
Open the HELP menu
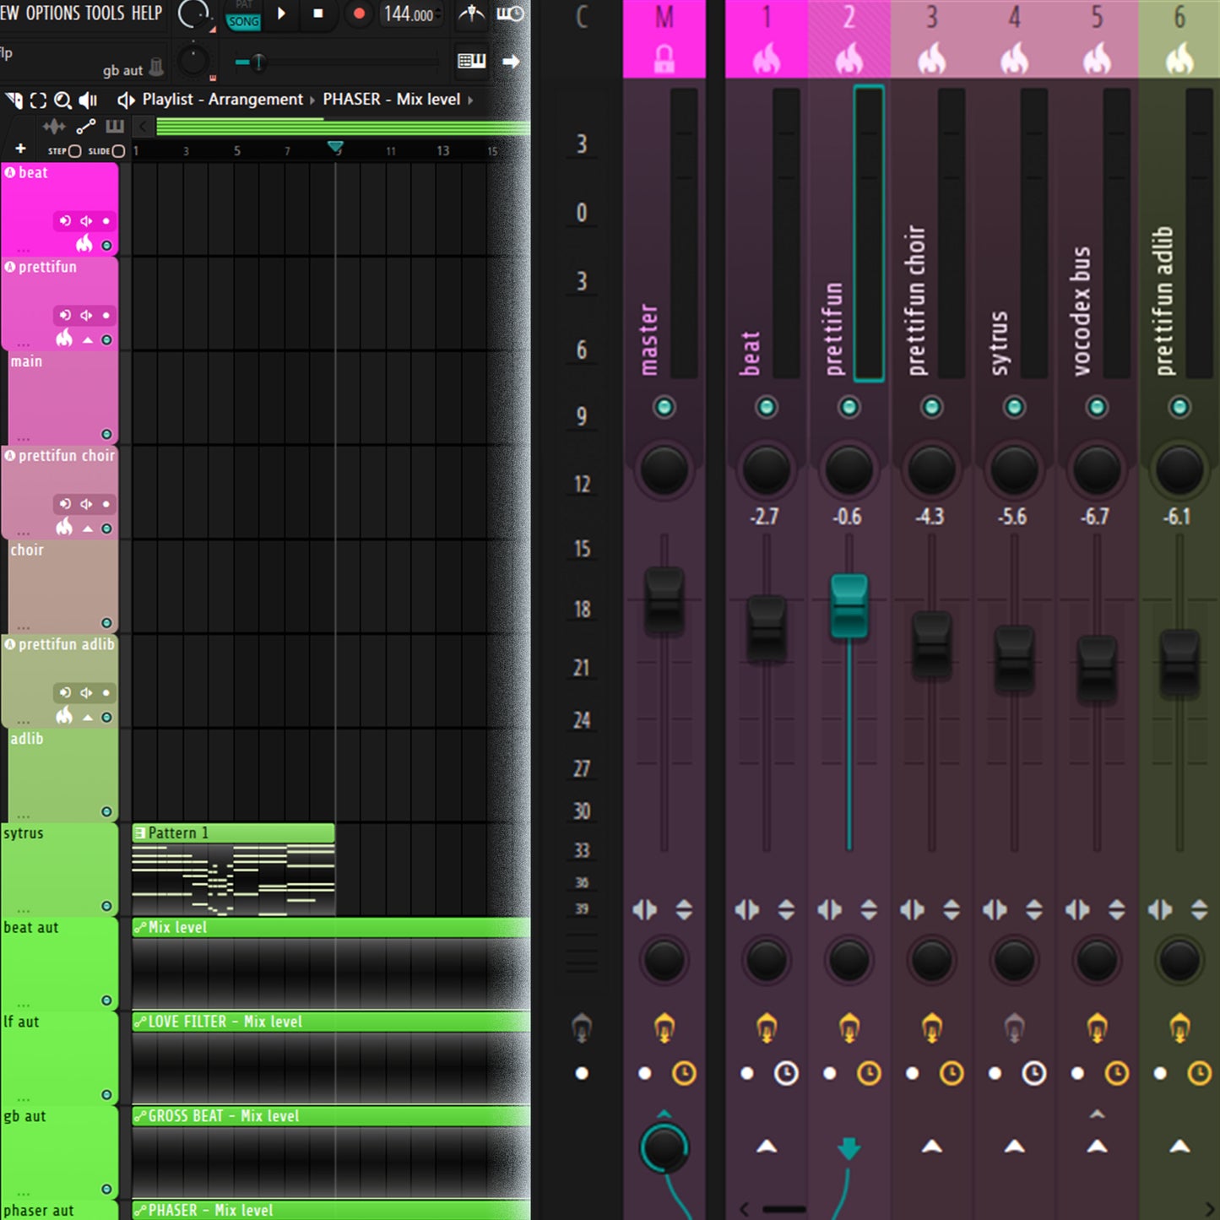coord(146,13)
